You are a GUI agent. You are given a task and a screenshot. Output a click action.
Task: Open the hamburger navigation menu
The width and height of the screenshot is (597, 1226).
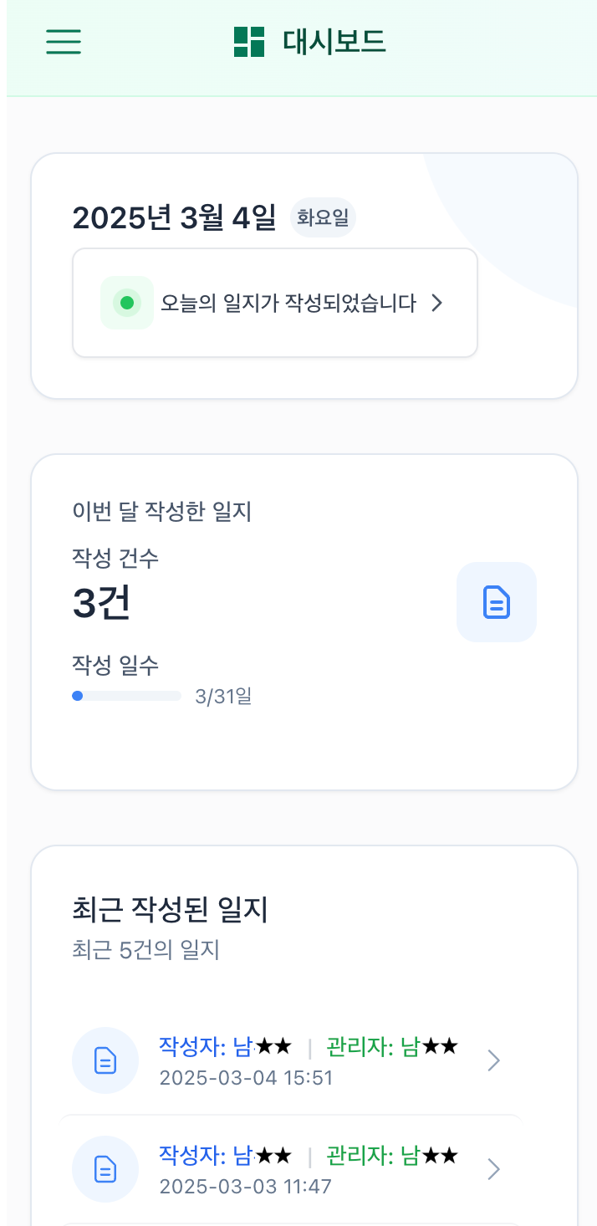tap(63, 42)
